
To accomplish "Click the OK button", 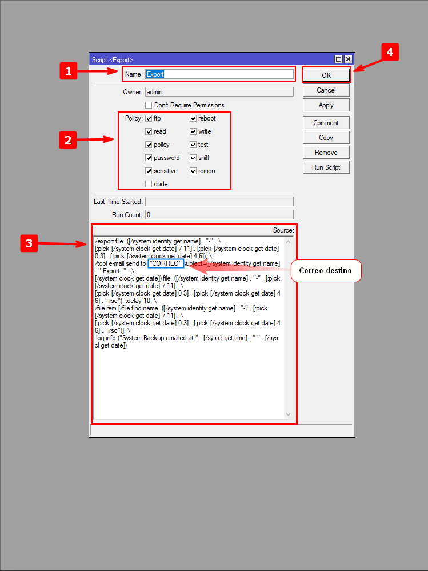I will (326, 75).
